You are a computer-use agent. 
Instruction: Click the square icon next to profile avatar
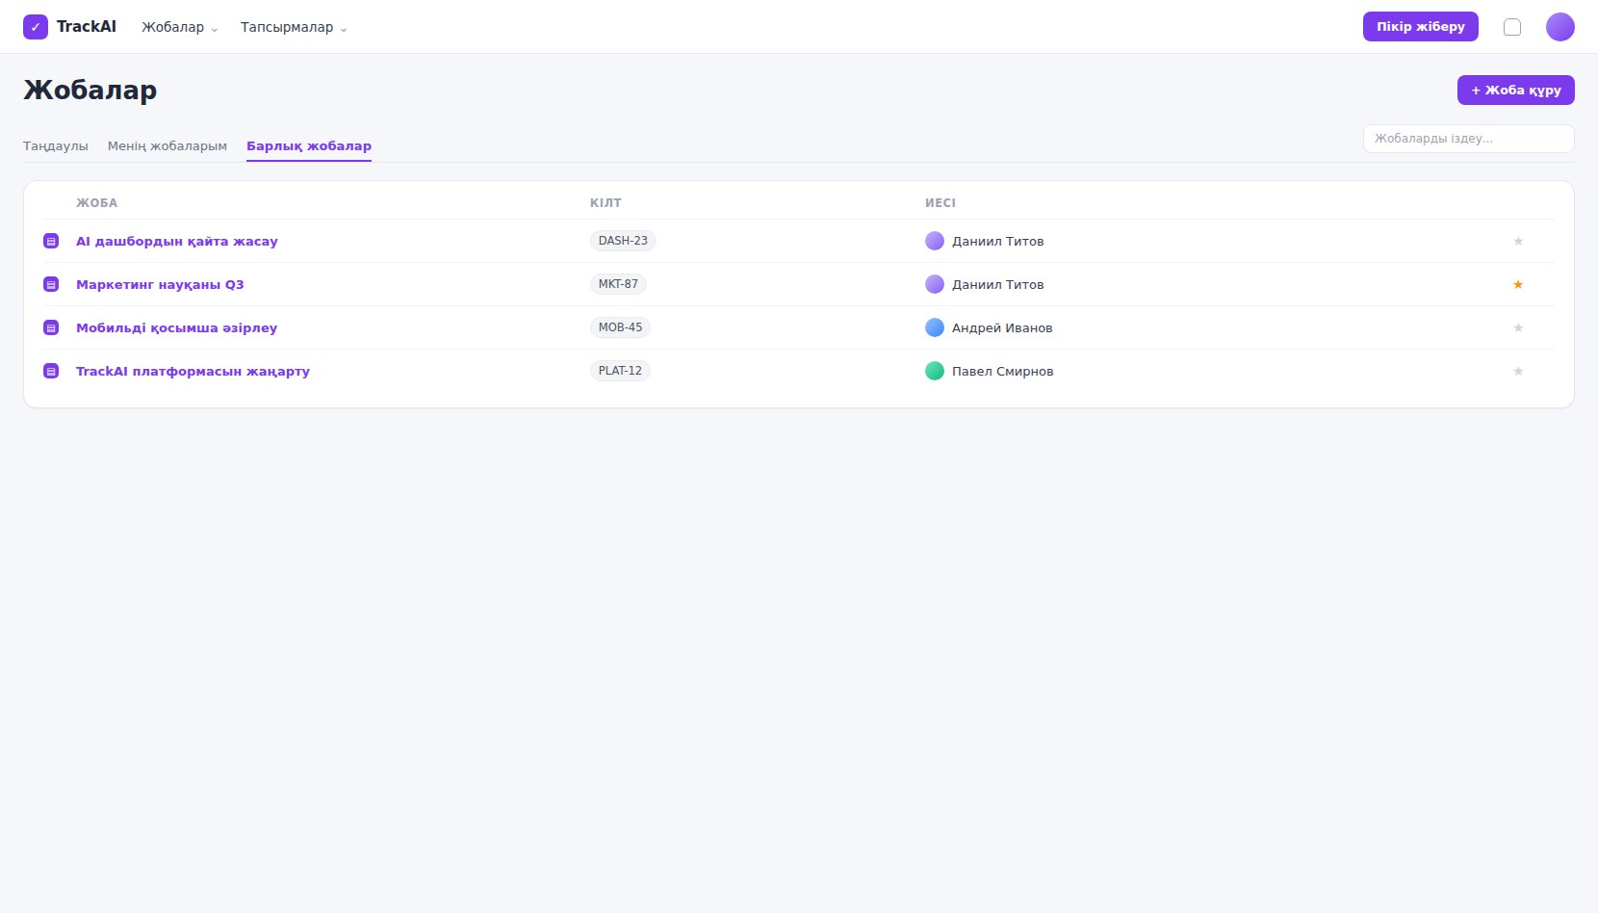[x=1512, y=27]
